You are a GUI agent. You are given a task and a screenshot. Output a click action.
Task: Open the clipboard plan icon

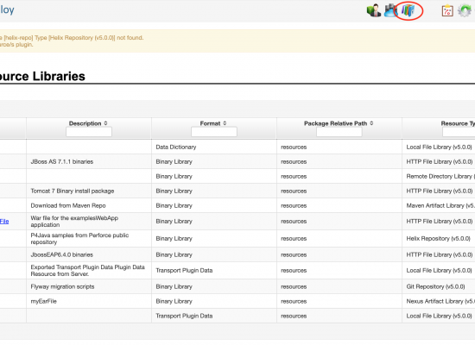447,10
